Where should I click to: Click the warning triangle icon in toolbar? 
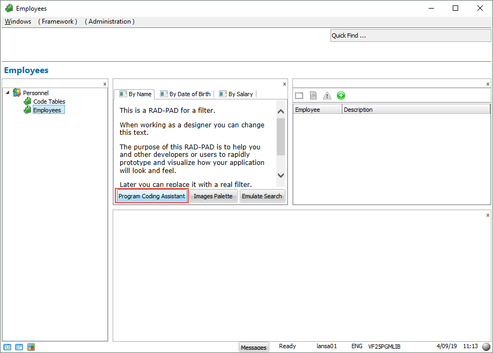pyautogui.click(x=327, y=96)
